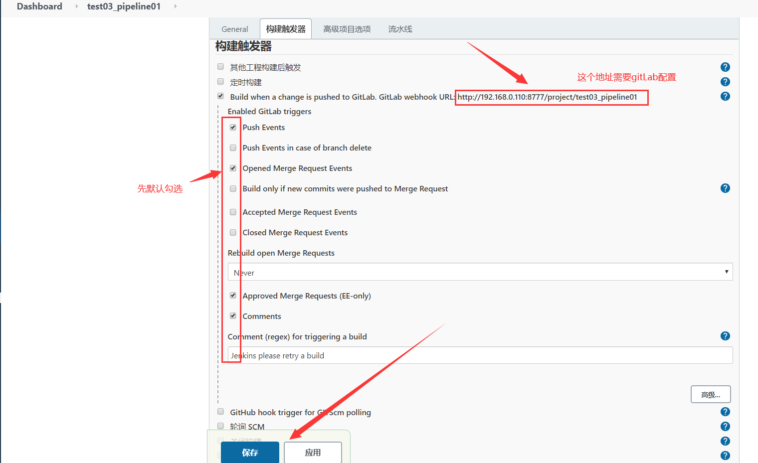Screen dimensions: 758x463
Task: Uncheck Opened Merge Request Events
Action: click(x=233, y=168)
